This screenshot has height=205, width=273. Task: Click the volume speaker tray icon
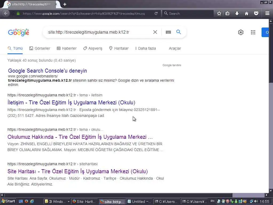pyautogui.click(x=256, y=201)
